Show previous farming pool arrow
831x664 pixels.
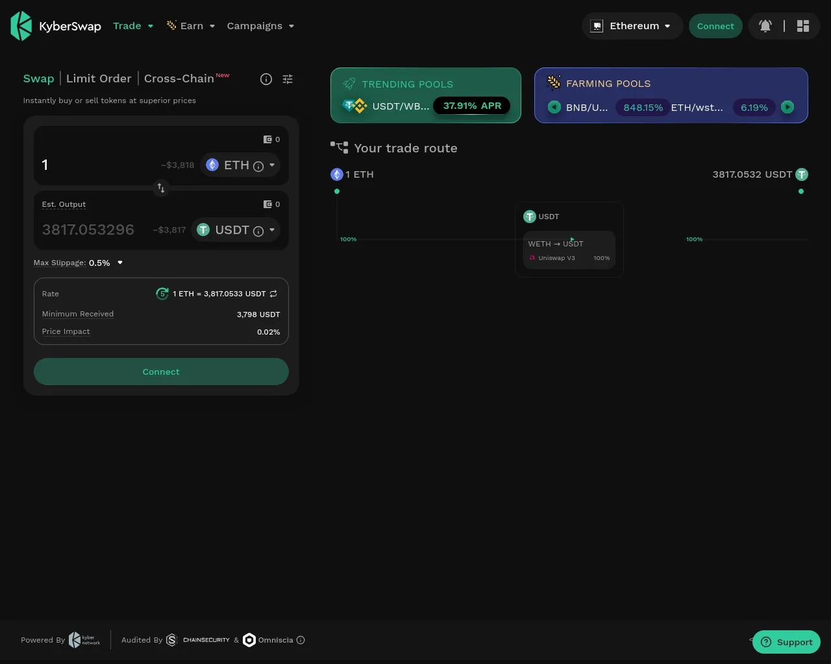pyautogui.click(x=554, y=107)
